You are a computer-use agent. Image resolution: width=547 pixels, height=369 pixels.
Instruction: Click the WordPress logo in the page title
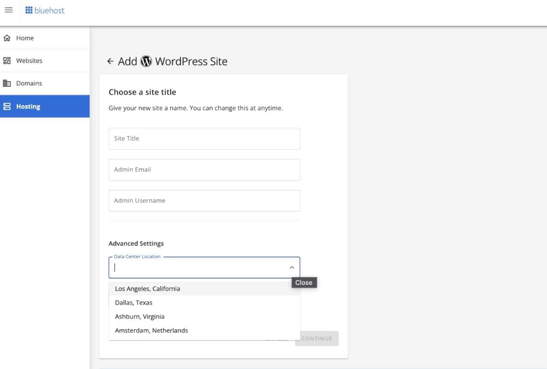click(x=145, y=61)
